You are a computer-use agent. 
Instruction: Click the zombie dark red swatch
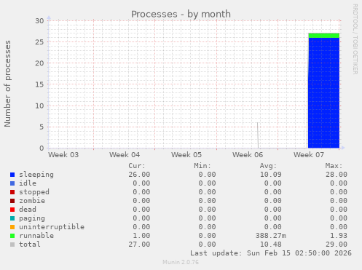click(x=12, y=201)
